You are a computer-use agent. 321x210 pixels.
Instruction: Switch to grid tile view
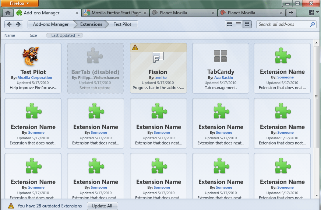click(x=247, y=24)
